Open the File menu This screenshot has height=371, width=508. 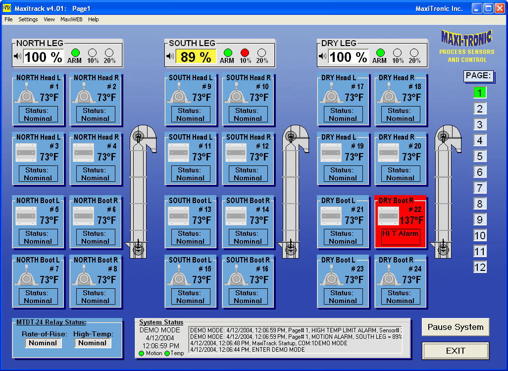point(8,19)
